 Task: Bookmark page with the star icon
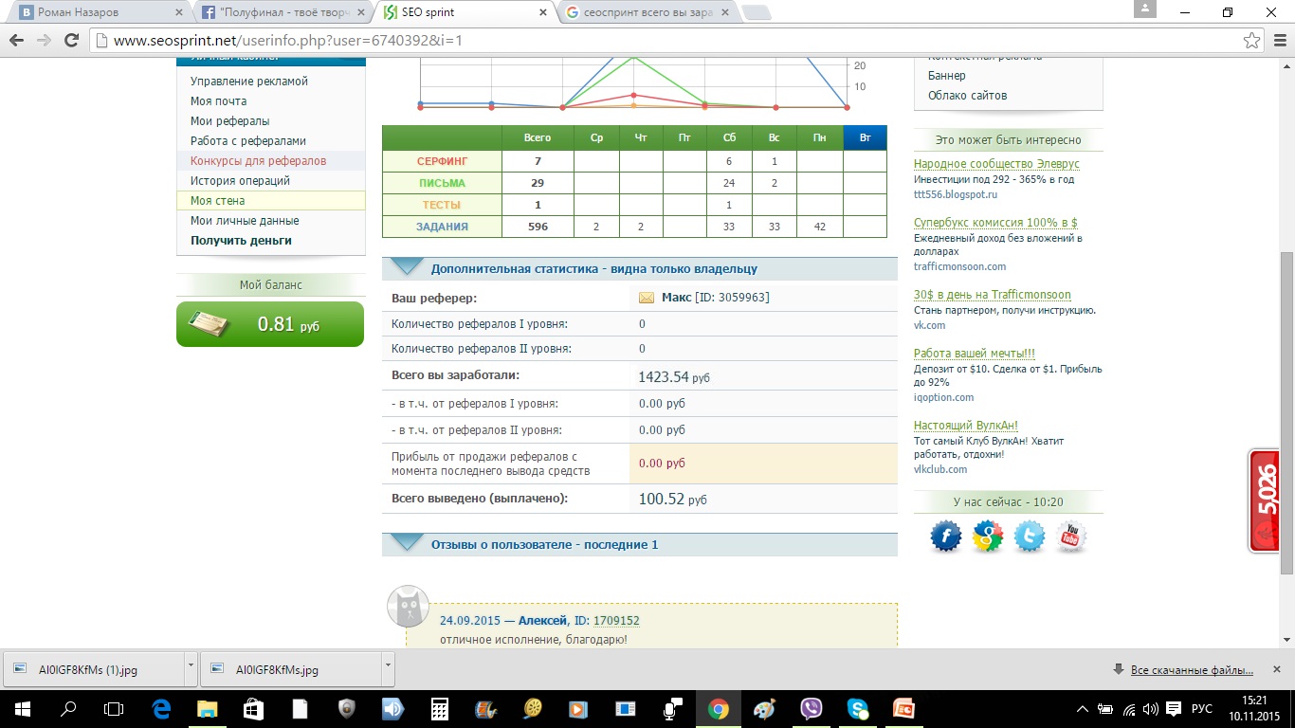click(x=1252, y=41)
